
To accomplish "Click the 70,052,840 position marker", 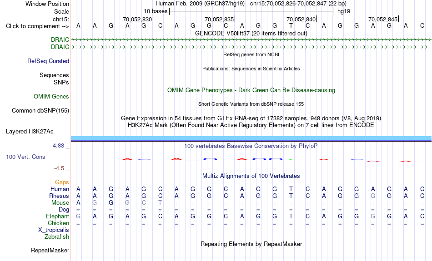I will point(301,19).
